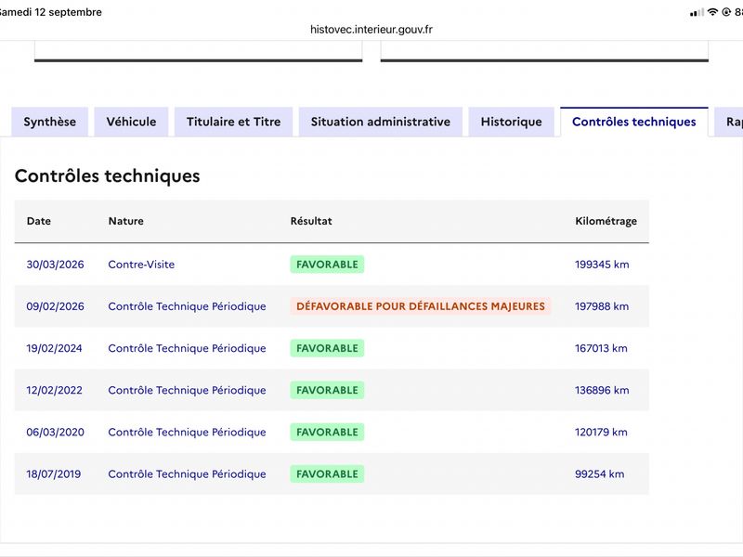Select the 136896 km mileage entry

602,390
